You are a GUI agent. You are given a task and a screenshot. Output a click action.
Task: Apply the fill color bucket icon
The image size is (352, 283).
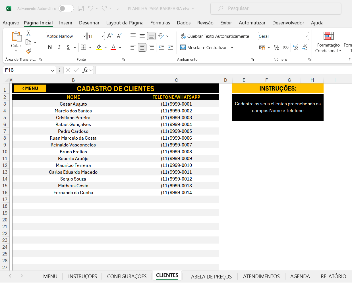(x=99, y=47)
